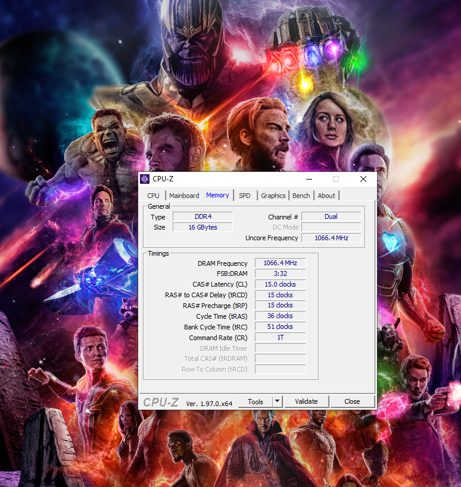The height and width of the screenshot is (487, 461).
Task: Click the Tools button
Action: 256,401
